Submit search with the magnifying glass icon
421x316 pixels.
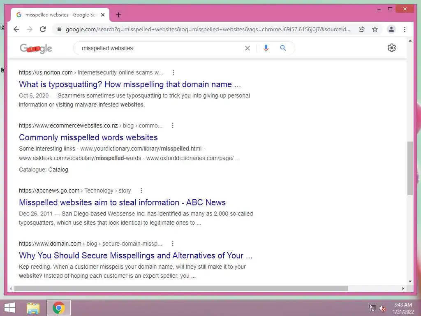point(283,48)
